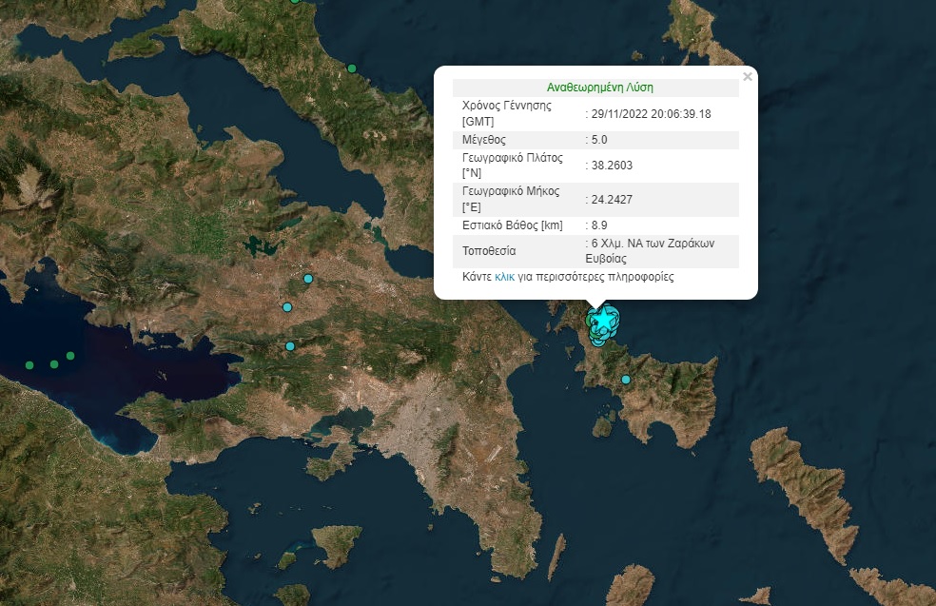This screenshot has width=936, height=606.
Task: Click the origin time 29/11/2022 20:06:39.18
Action: click(651, 114)
